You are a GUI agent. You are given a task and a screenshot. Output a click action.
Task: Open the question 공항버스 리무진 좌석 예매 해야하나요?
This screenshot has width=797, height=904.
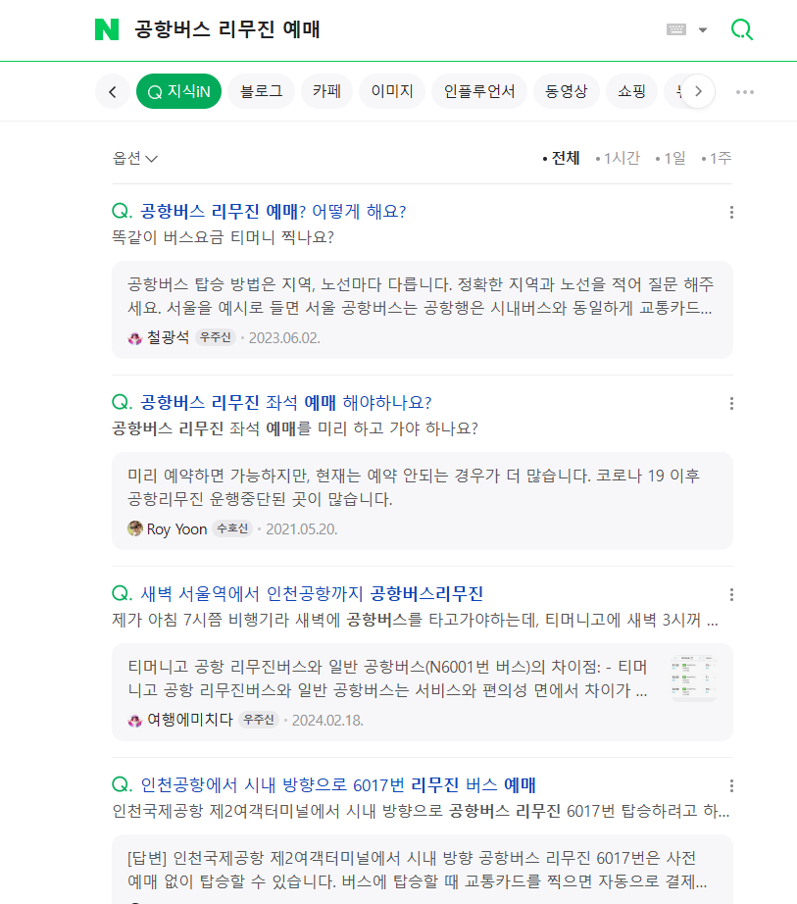pos(286,402)
